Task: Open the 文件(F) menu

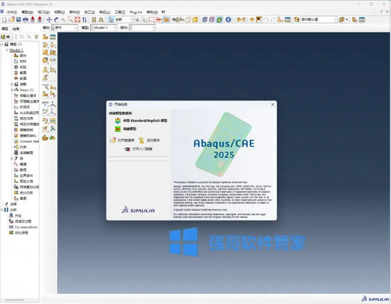Action: 12,12
